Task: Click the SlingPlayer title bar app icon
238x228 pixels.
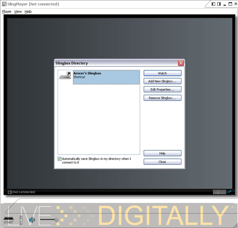Action: (4, 4)
